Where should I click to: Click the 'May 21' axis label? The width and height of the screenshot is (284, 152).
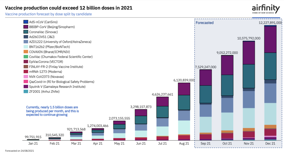pos(119,143)
